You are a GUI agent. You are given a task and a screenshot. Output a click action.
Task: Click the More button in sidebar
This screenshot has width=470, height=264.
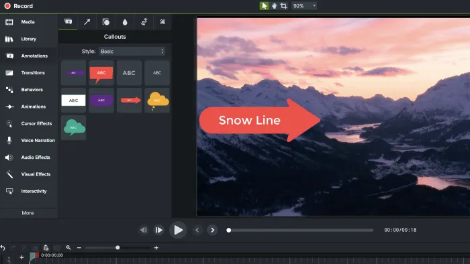click(x=28, y=213)
